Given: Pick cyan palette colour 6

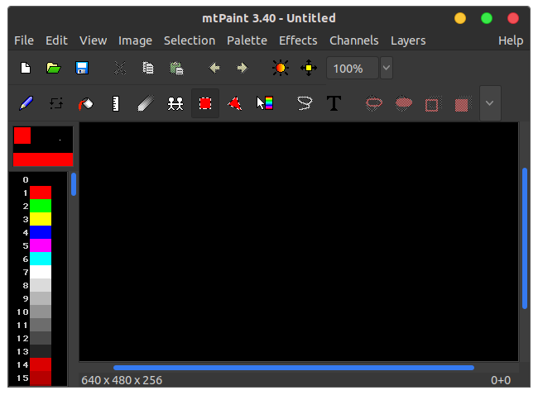Looking at the screenshot, I should tap(41, 259).
